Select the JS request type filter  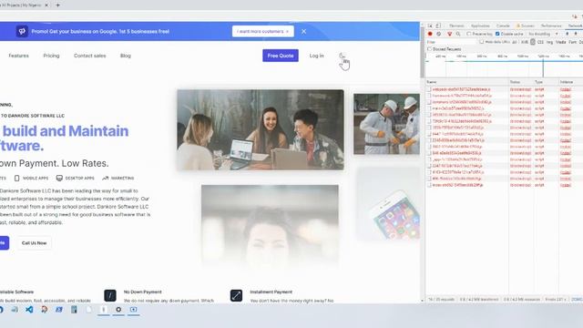pyautogui.click(x=532, y=42)
